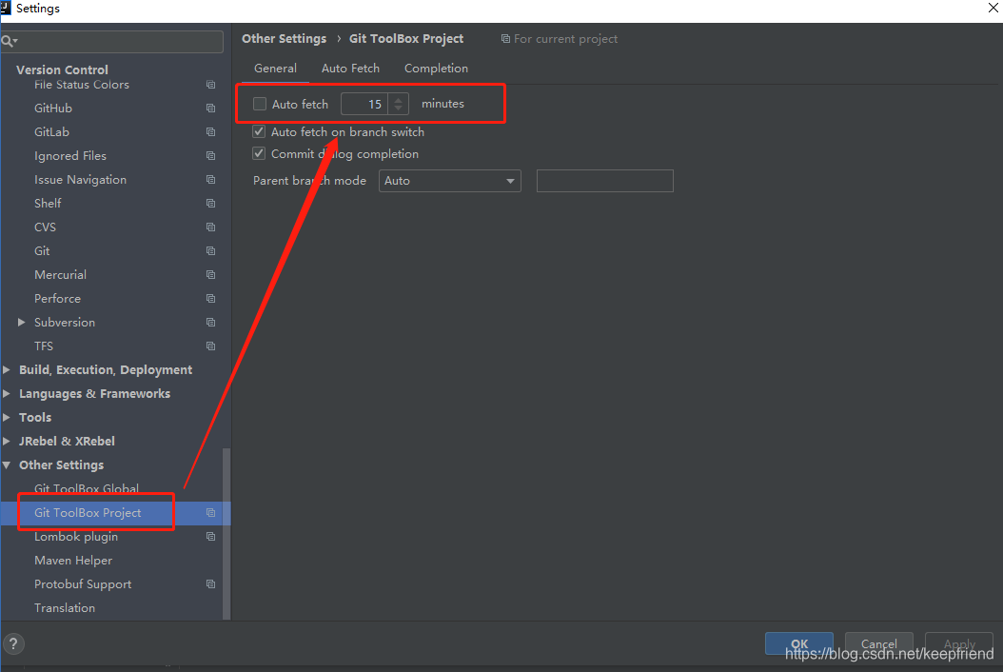Click project-level icon beside TFS
1003x672 pixels.
pos(210,346)
